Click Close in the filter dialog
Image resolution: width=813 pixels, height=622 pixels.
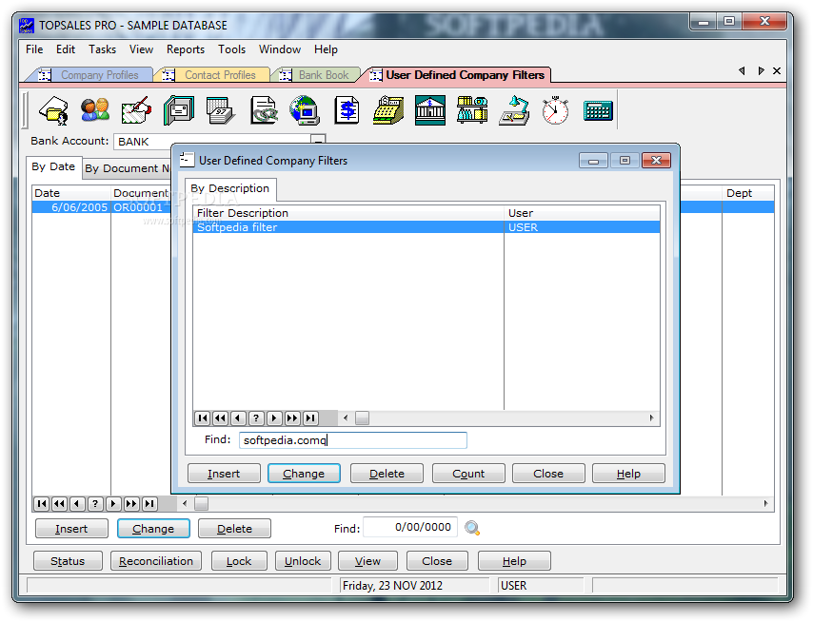tap(548, 474)
